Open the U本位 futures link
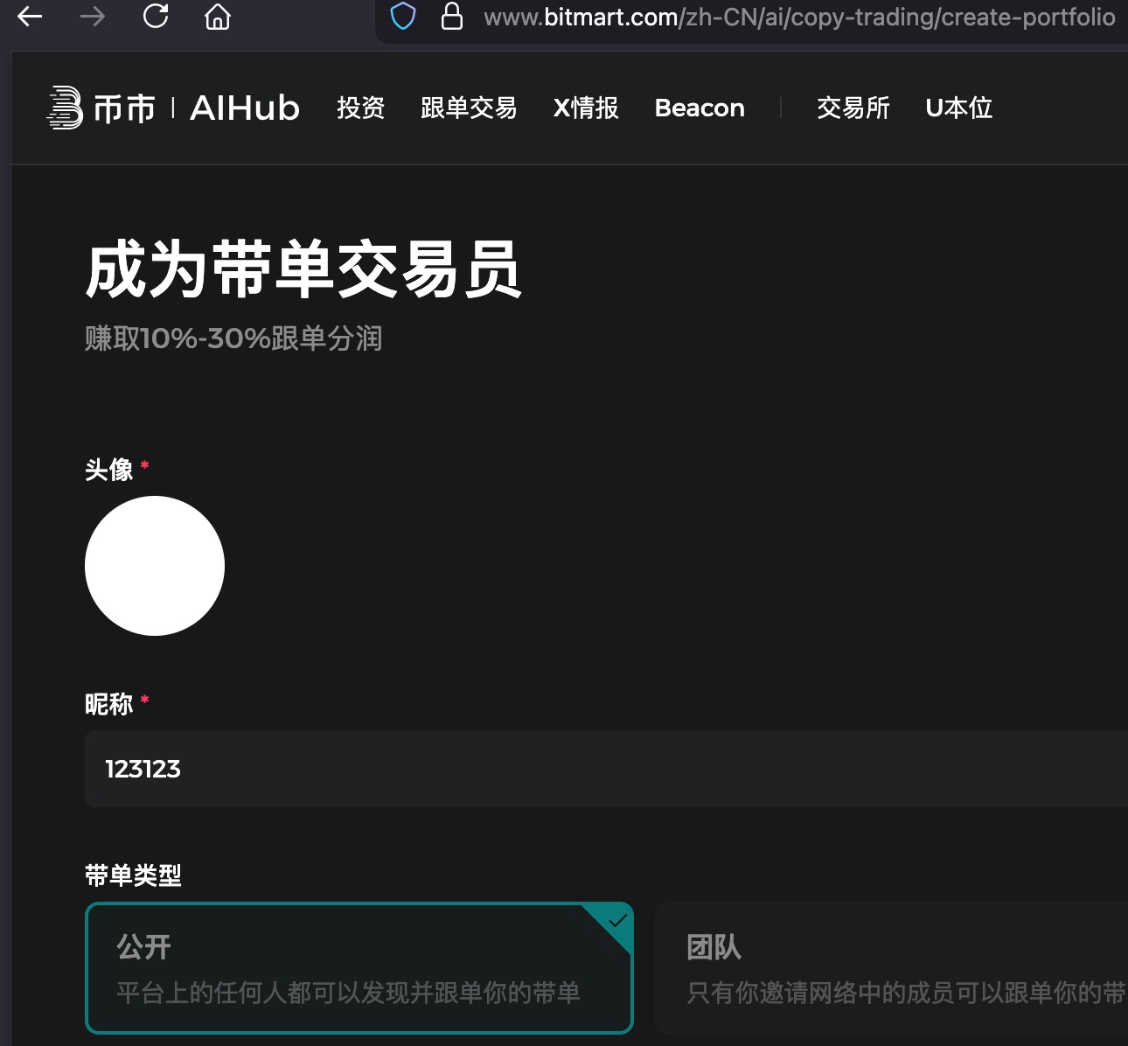The height and width of the screenshot is (1046, 1128). click(x=958, y=108)
